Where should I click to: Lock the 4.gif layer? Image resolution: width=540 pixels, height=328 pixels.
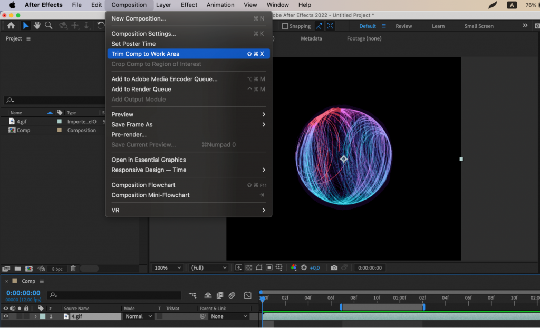(x=26, y=316)
